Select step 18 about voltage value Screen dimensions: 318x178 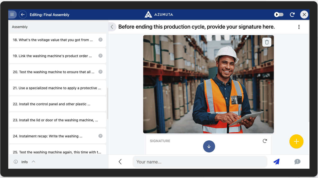coord(53,40)
